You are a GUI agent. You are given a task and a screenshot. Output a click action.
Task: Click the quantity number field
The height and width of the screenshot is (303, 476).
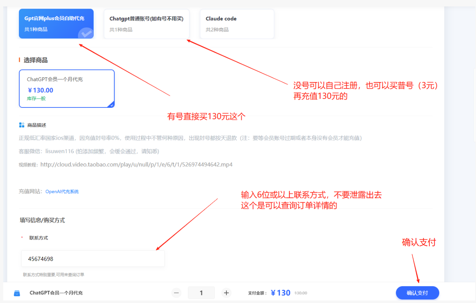[x=201, y=293]
